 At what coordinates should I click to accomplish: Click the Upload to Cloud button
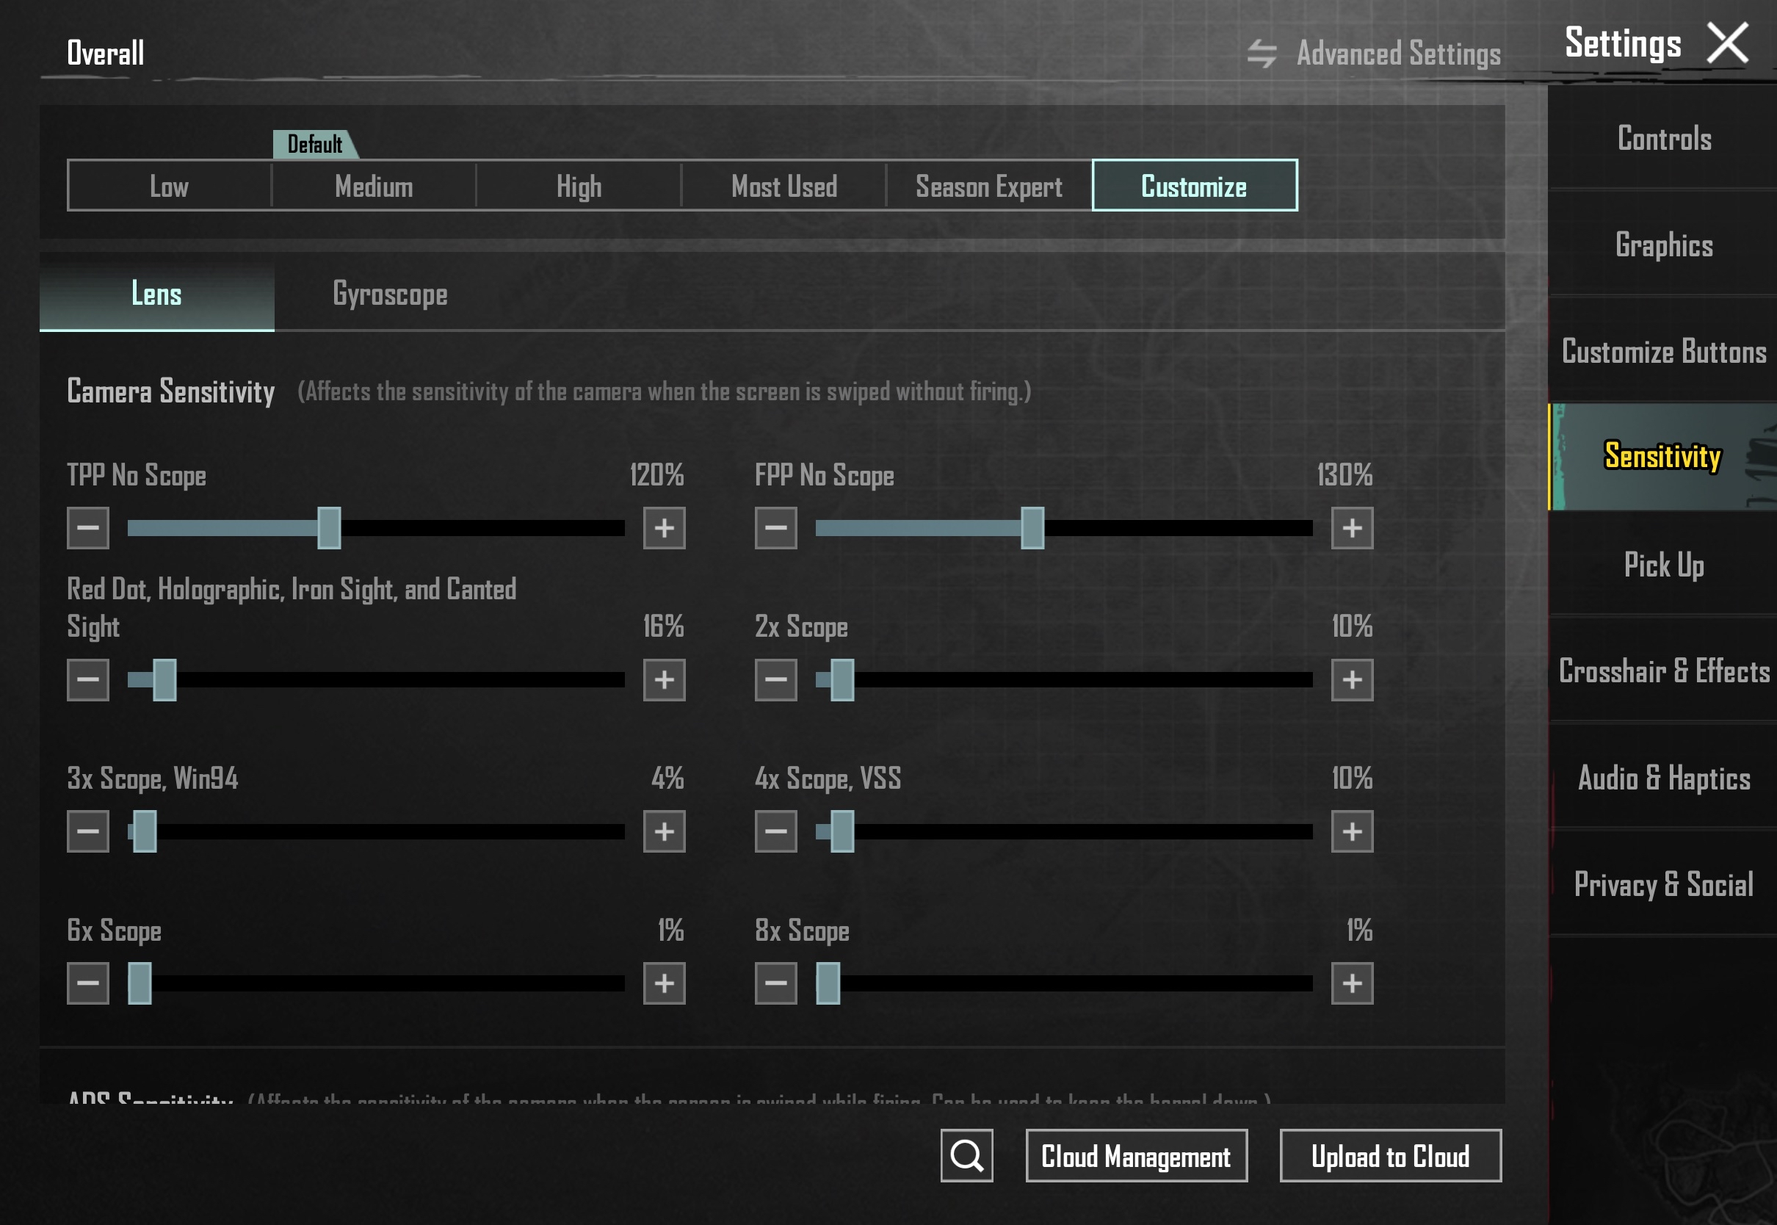(1389, 1155)
